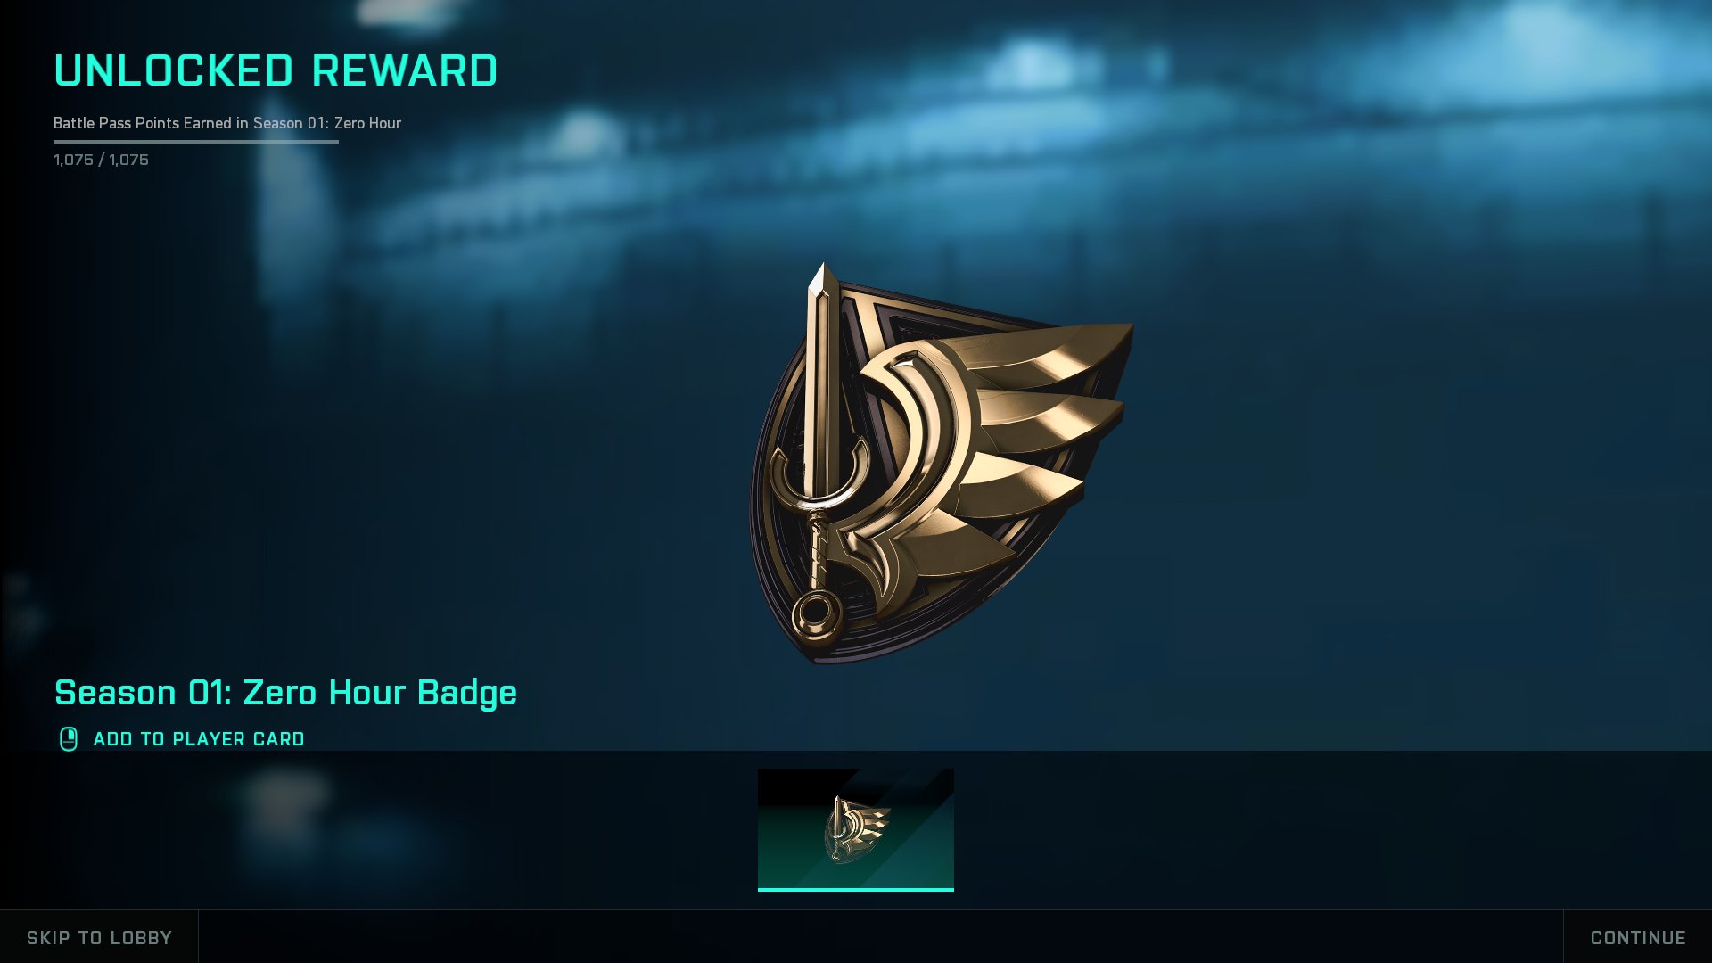Continue to the next screen
The width and height of the screenshot is (1712, 963).
[x=1638, y=937]
